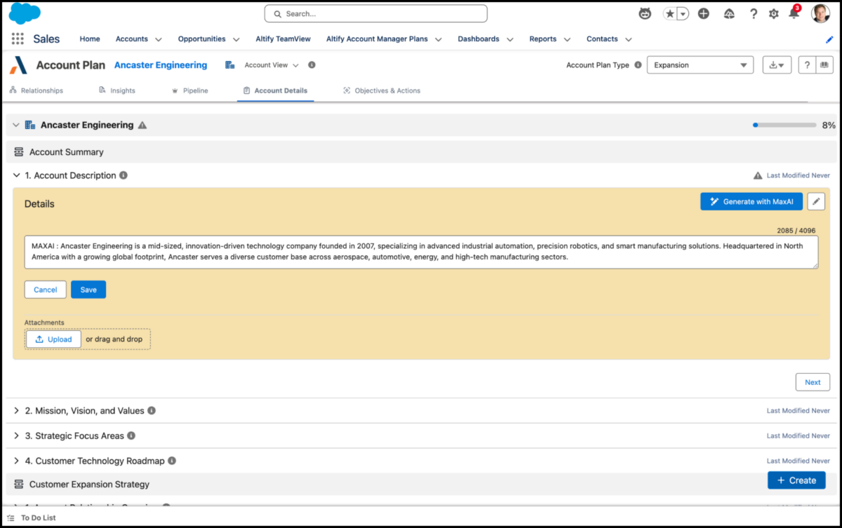Open the Dashboards nav dropdown chevron

pos(510,39)
